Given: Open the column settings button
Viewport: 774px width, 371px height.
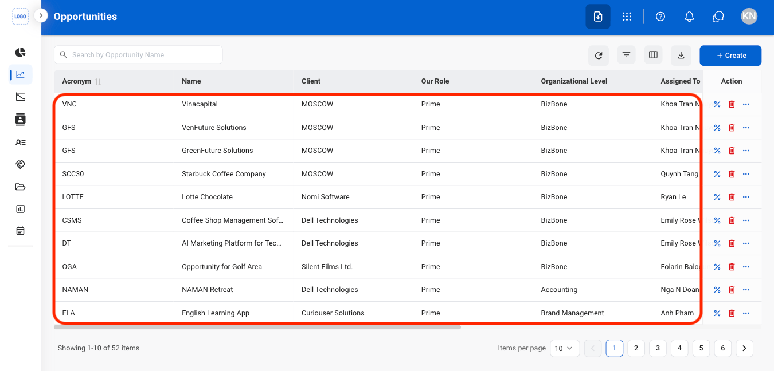Looking at the screenshot, I should coord(653,55).
